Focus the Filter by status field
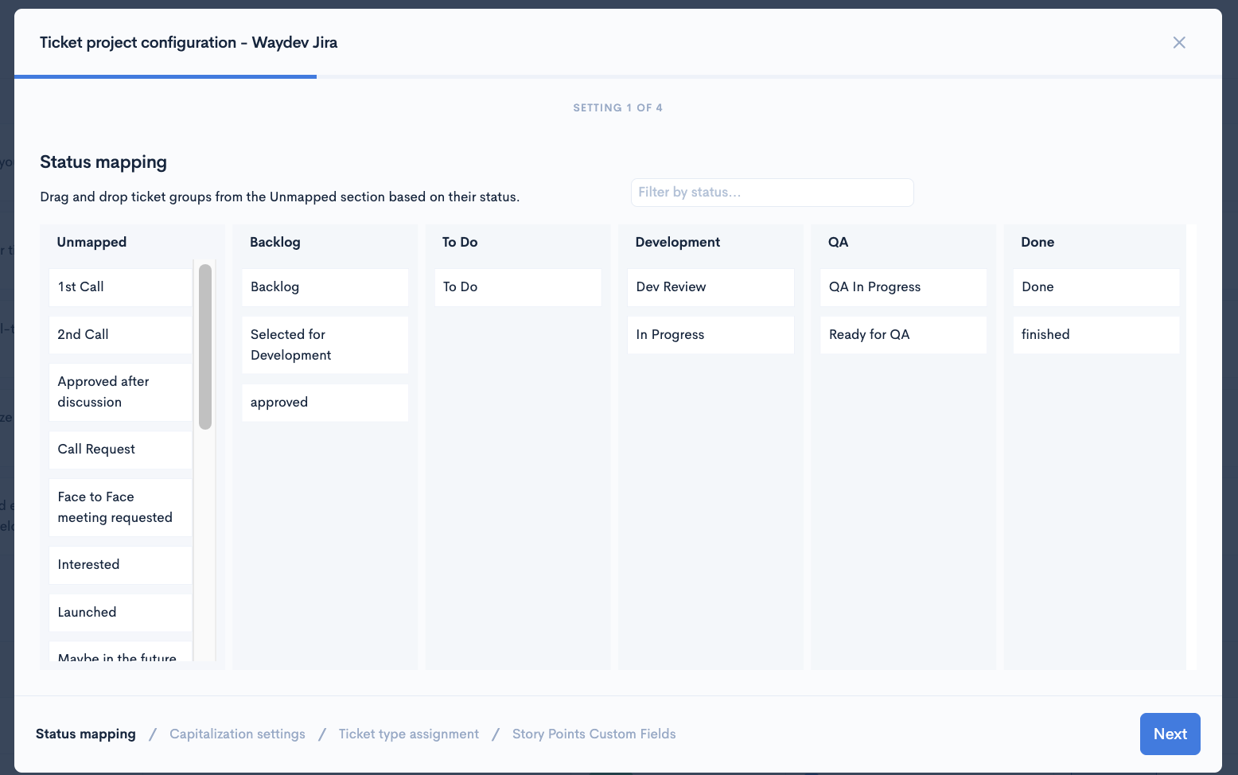This screenshot has height=775, width=1238. [x=772, y=193]
